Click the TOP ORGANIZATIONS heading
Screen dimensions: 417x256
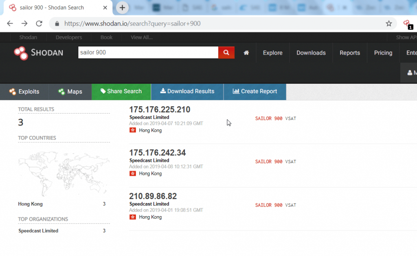(x=43, y=219)
